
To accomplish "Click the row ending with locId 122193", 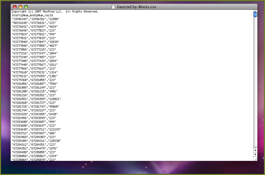I will [x=36, y=130].
